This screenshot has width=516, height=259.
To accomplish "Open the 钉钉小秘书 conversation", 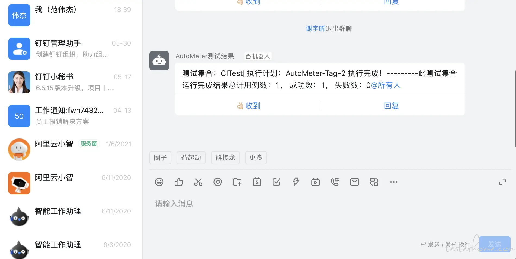I will 71,82.
